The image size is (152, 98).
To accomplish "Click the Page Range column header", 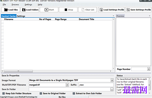I will (61, 19).
